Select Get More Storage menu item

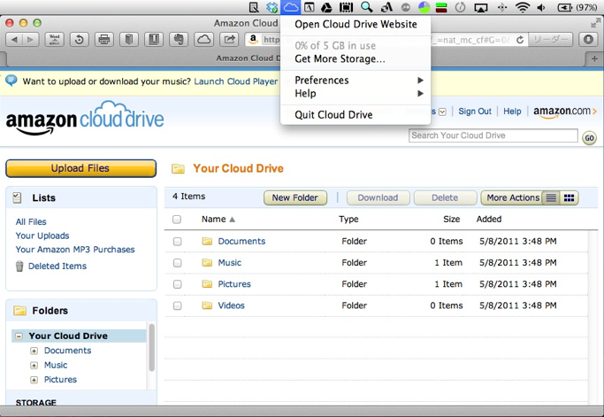click(x=356, y=59)
